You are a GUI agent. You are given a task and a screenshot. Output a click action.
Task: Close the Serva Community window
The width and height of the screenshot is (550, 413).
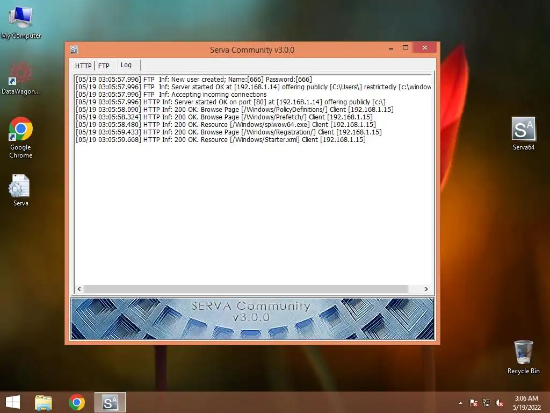click(425, 47)
